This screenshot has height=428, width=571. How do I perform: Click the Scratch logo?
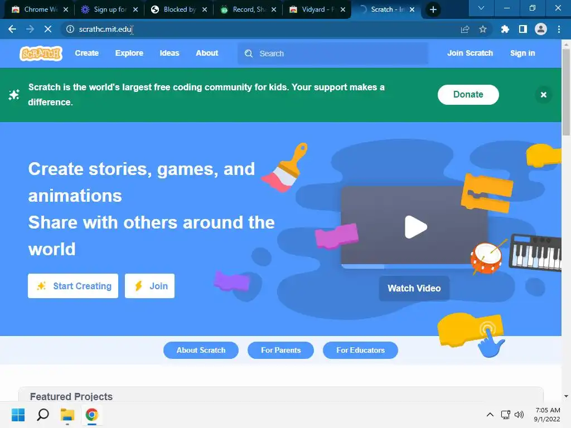point(41,53)
